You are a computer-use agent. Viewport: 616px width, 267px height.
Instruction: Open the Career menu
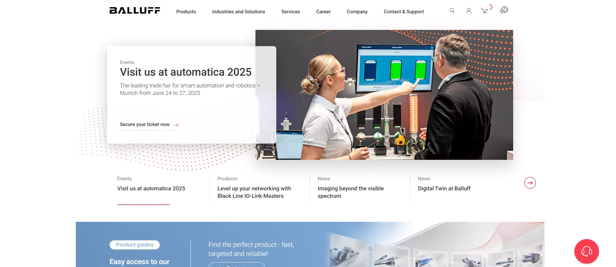coord(323,12)
